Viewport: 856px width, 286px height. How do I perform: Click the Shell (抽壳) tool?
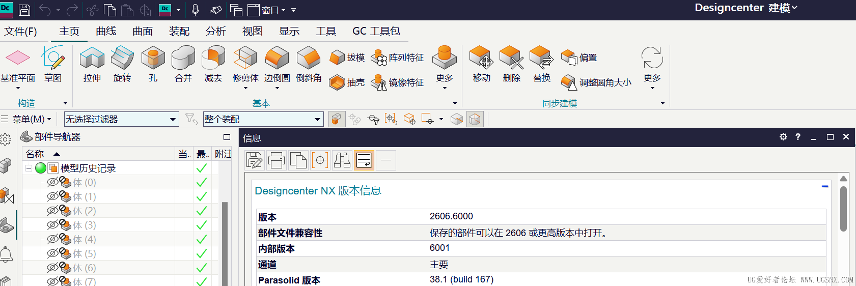347,82
